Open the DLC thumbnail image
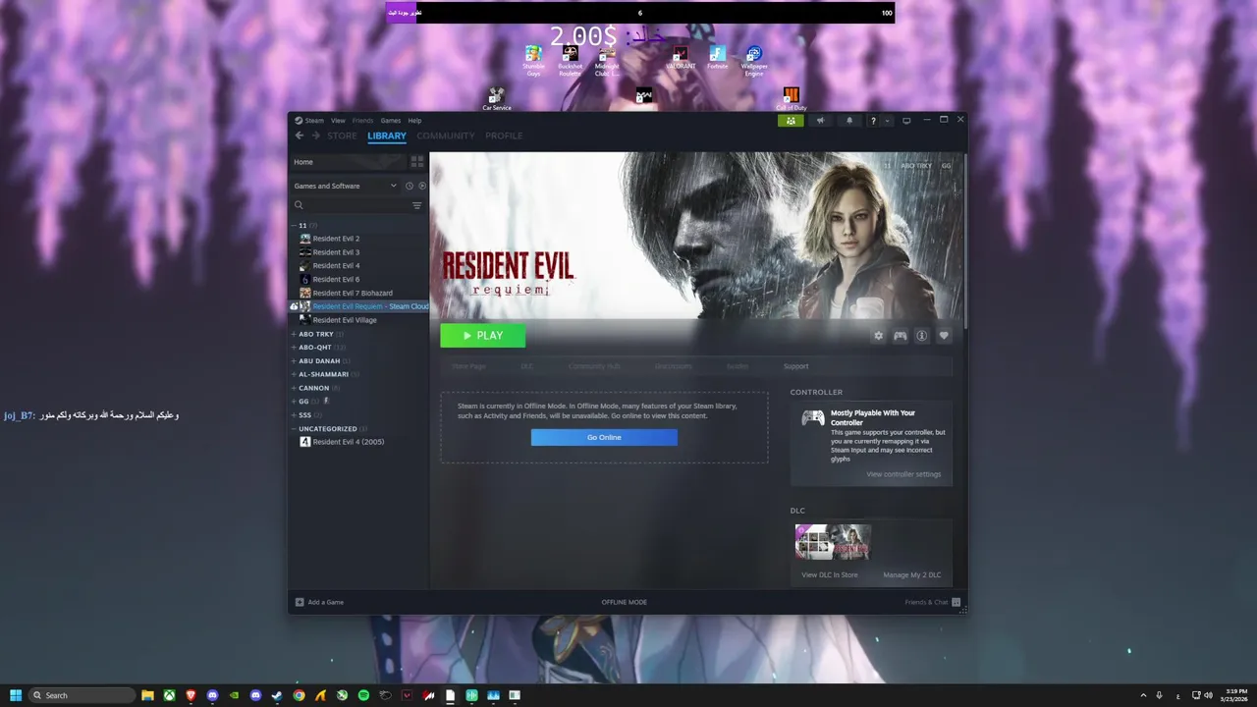The height and width of the screenshot is (707, 1257). click(x=833, y=542)
